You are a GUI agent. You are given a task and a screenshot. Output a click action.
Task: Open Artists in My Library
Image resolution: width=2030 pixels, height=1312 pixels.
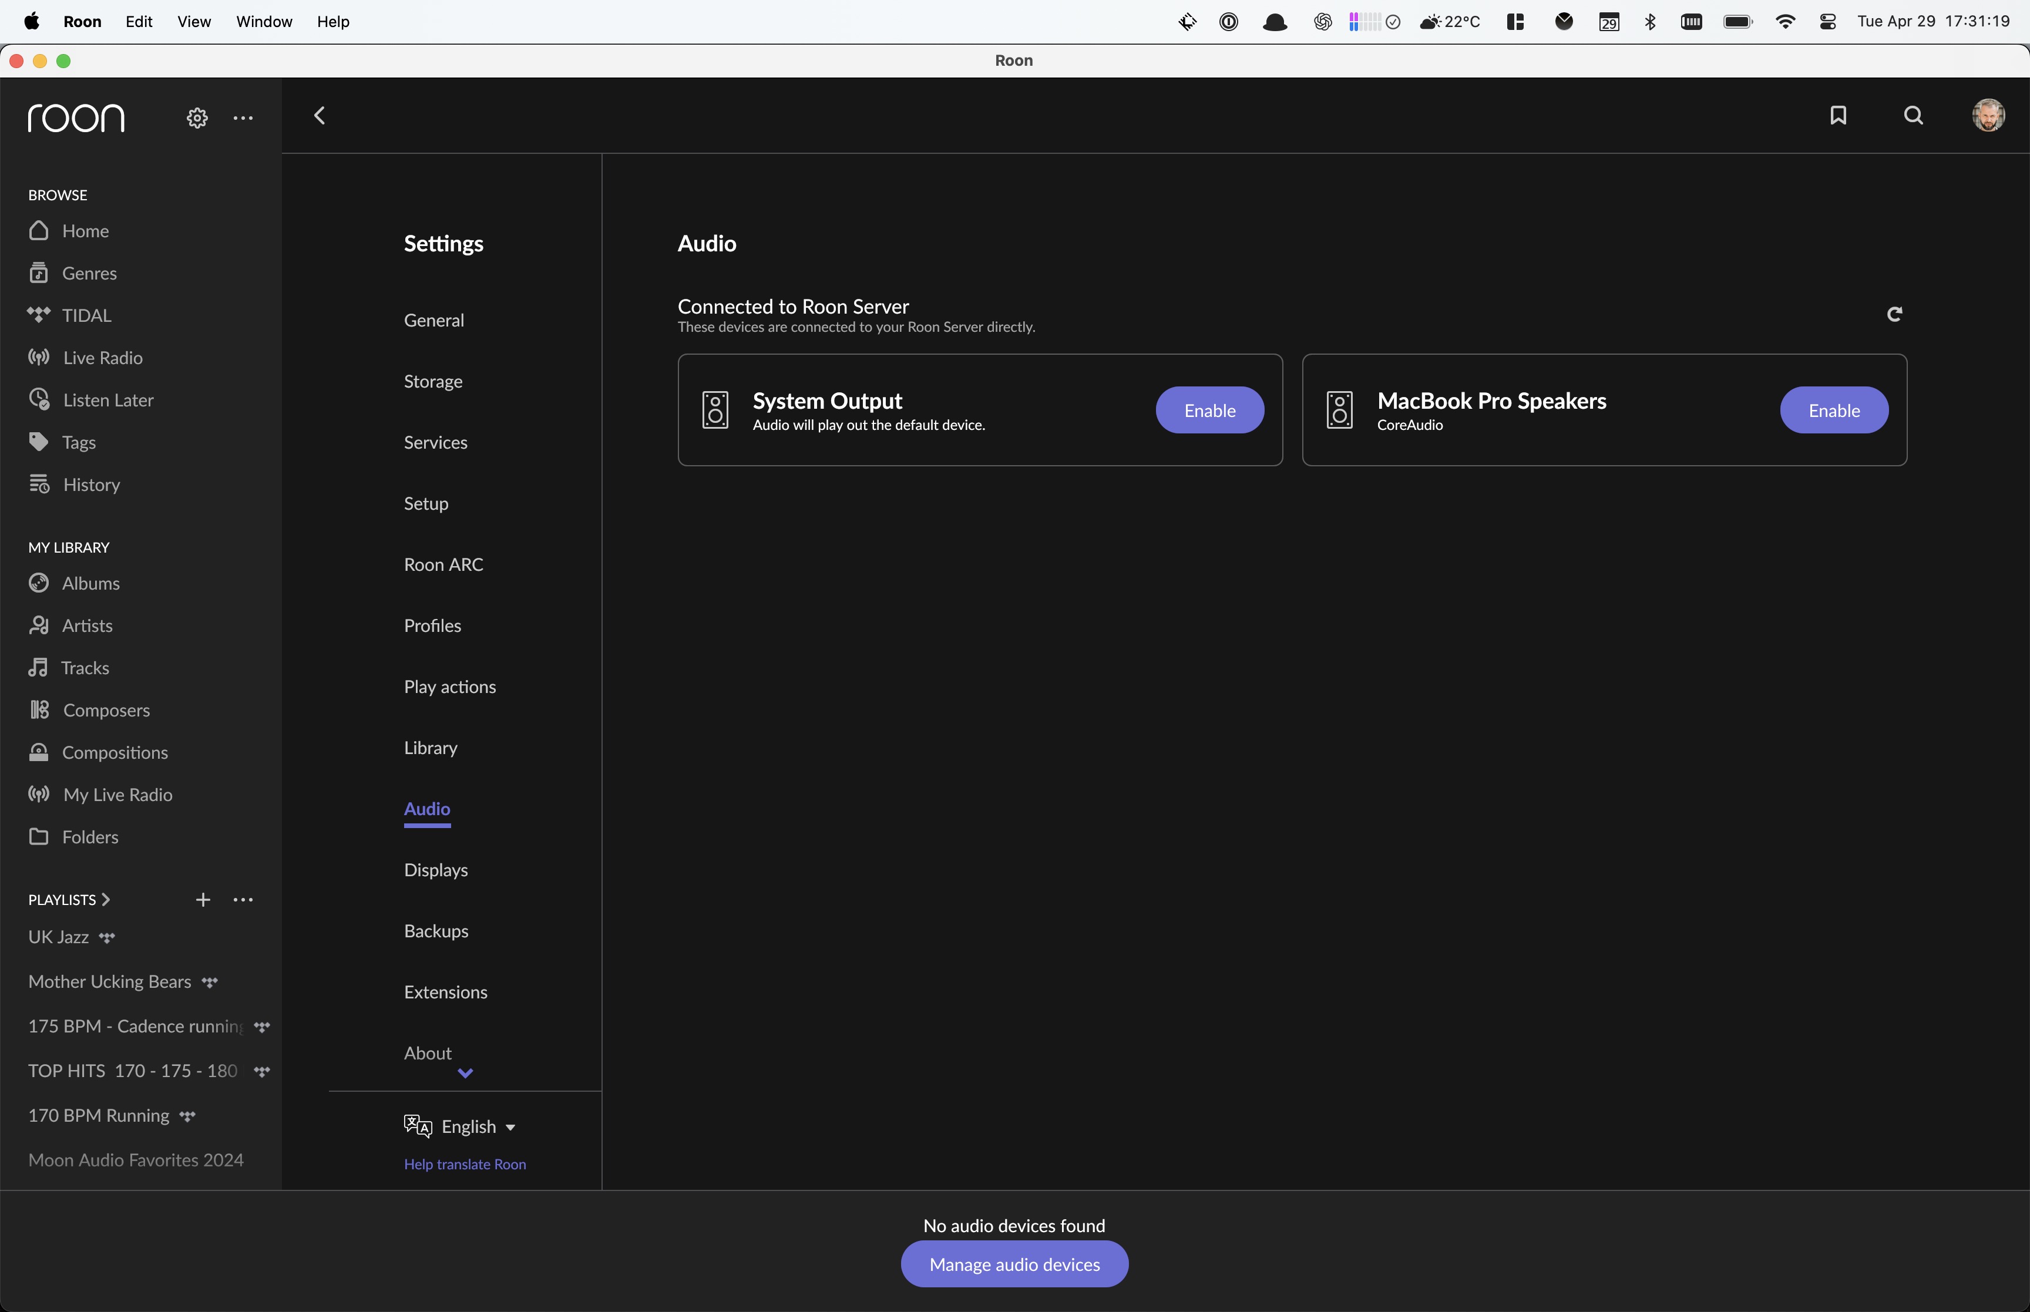70,625
